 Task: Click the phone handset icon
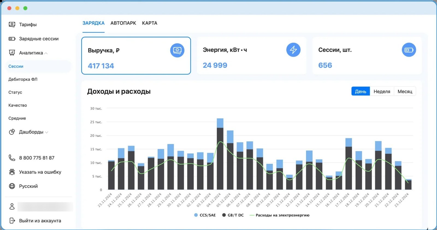[x=12, y=158]
